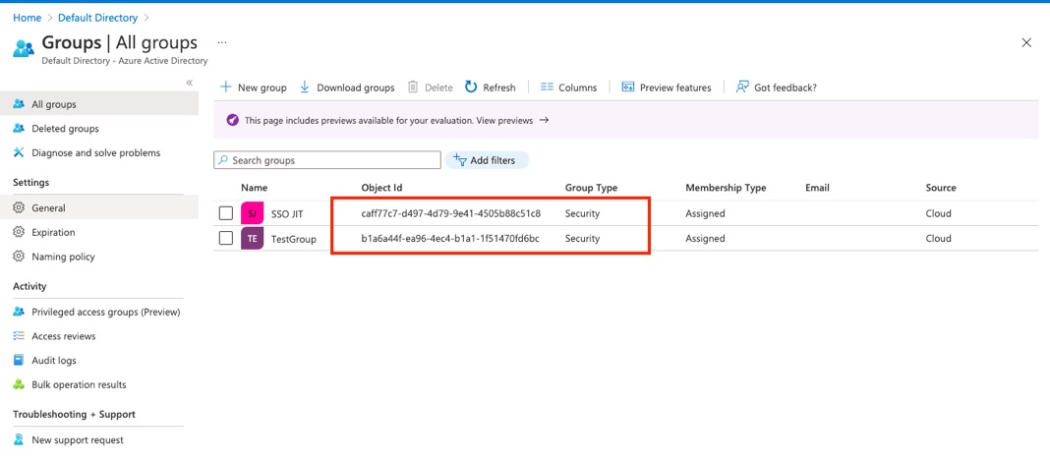Click the General settings gear icon
The image size is (1050, 462).
(x=19, y=208)
